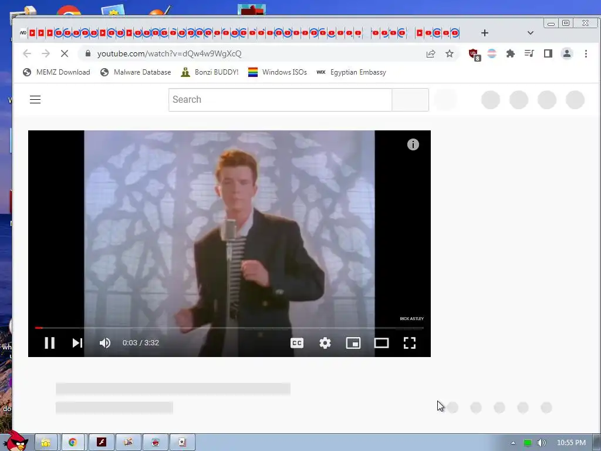View site security lock info
This screenshot has width=601, height=451.
(88, 53)
